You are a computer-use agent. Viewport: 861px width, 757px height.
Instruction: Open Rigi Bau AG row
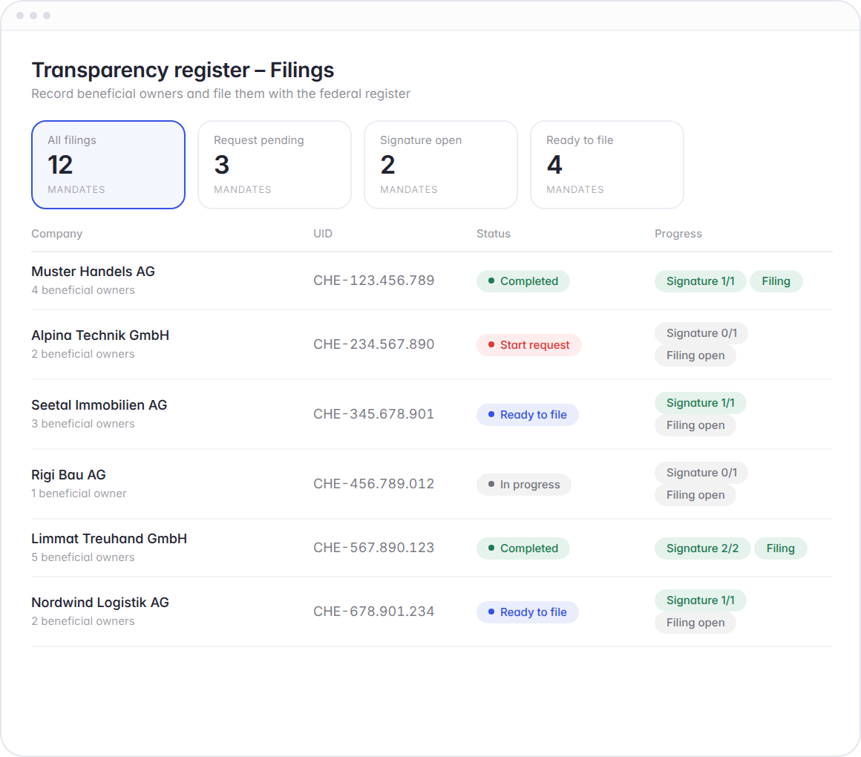(431, 484)
